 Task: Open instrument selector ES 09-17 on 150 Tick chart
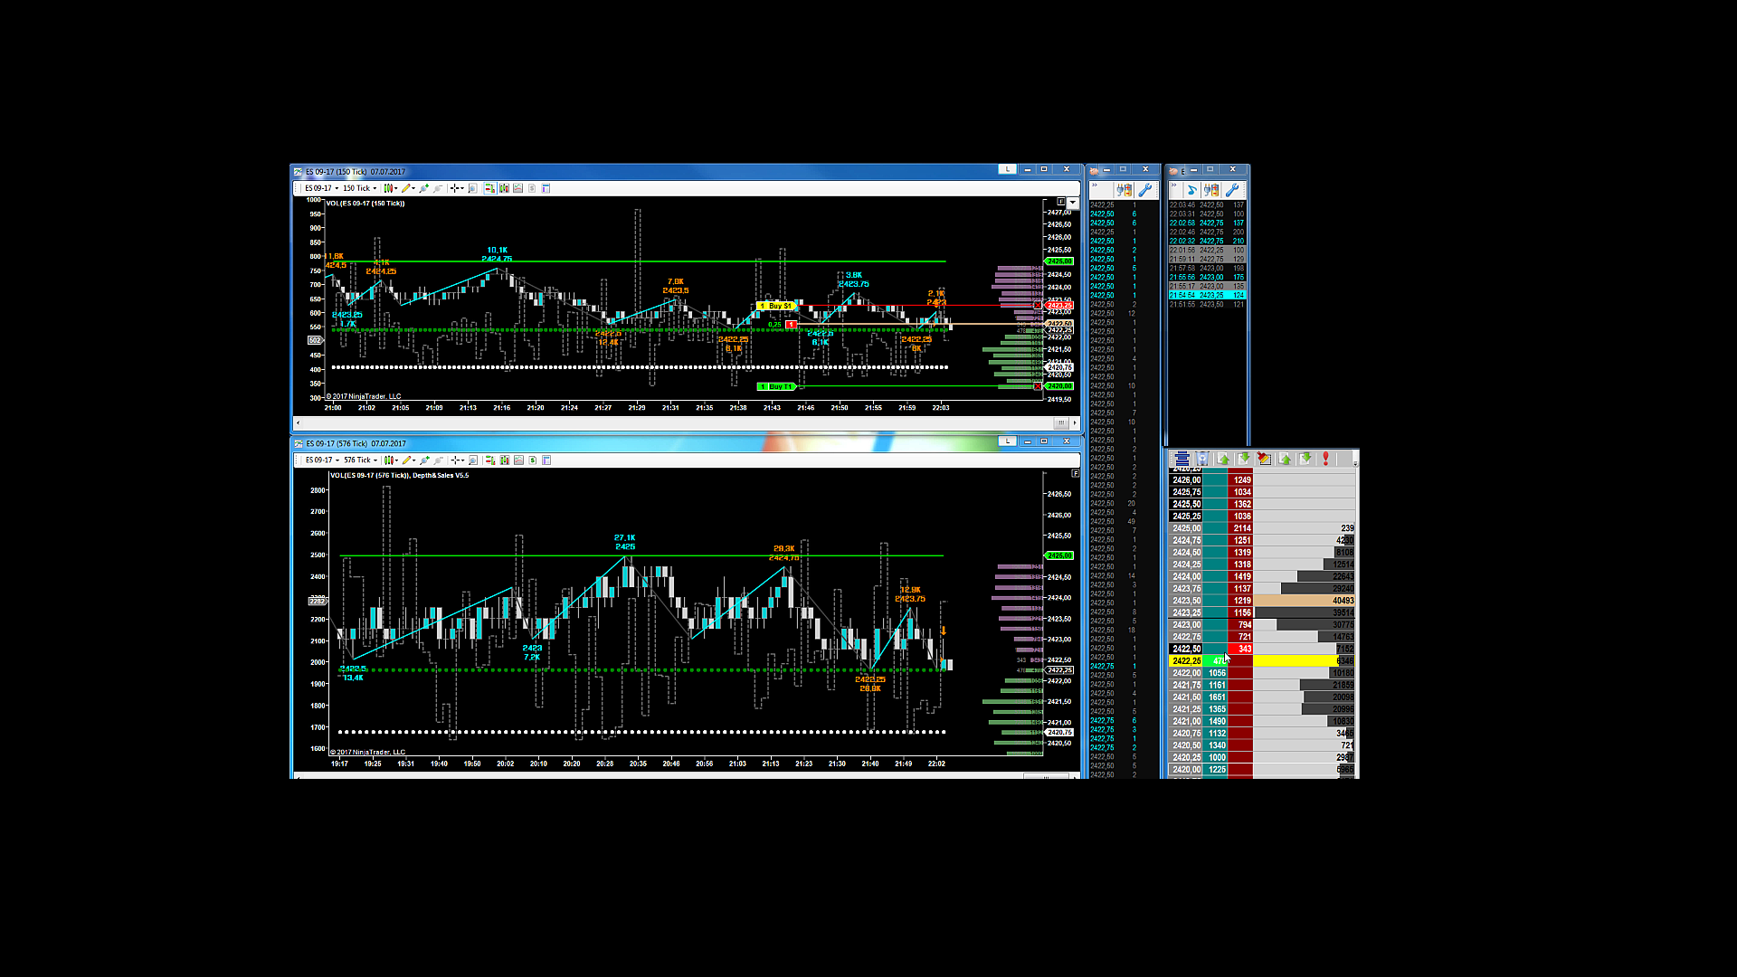tap(321, 188)
